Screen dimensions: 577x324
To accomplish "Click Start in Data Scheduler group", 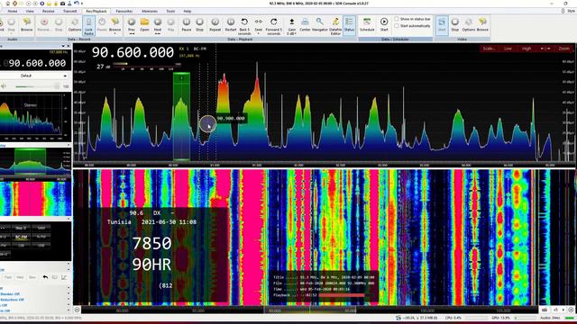I will click(384, 24).
